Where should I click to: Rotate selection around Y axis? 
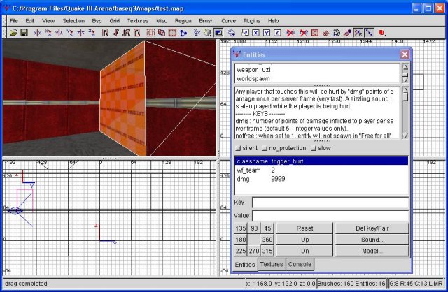[x=70, y=33]
